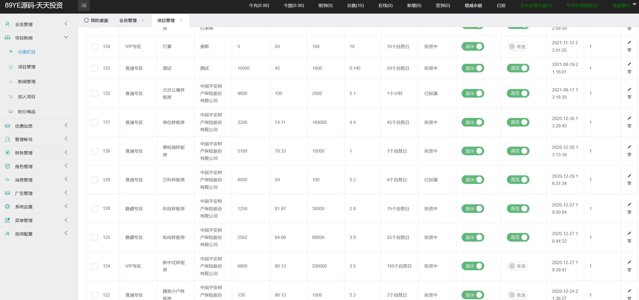Click the trash icon on row 129

coord(629,183)
